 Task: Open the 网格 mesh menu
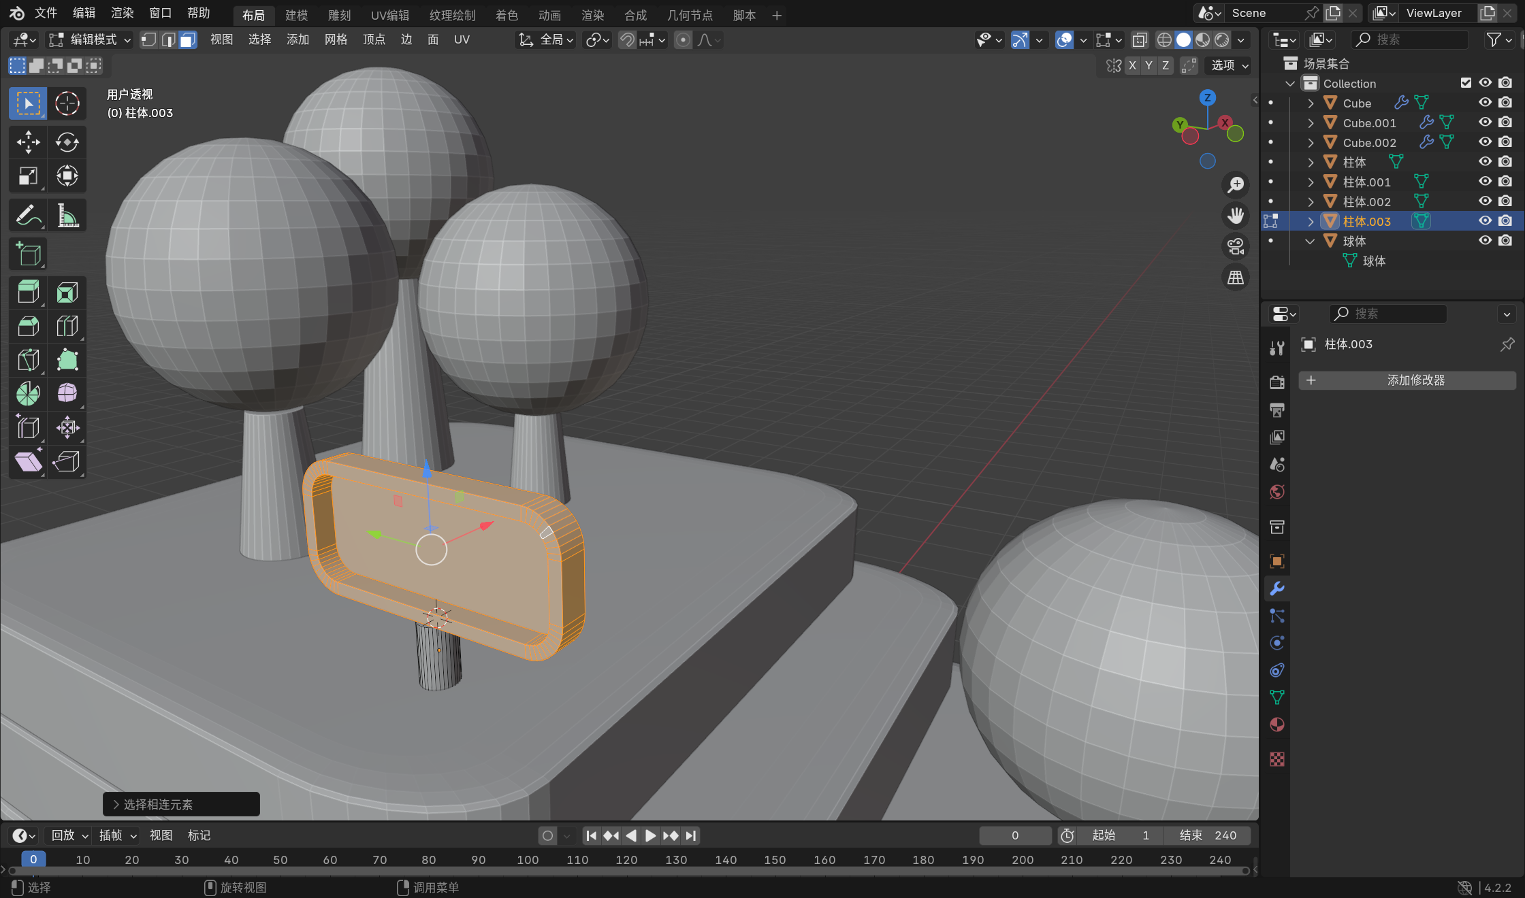(336, 40)
